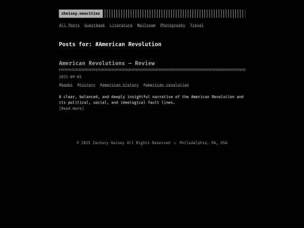Open the Literature section
The width and height of the screenshot is (304, 228).
click(121, 25)
